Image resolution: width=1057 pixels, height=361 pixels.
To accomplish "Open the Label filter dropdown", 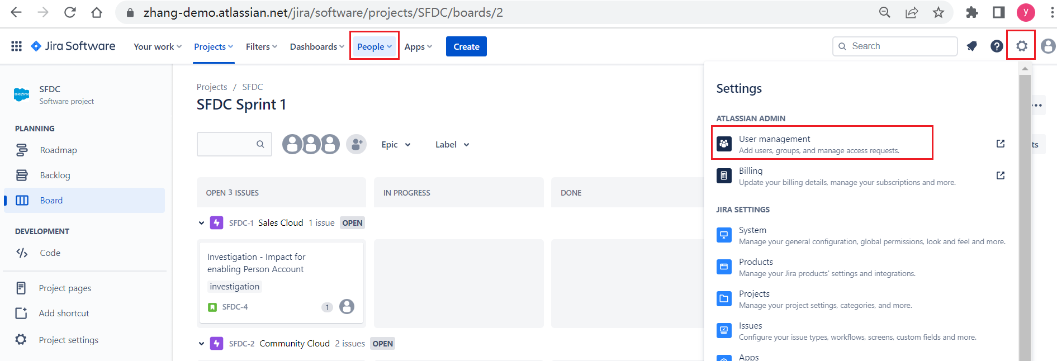I will point(452,144).
